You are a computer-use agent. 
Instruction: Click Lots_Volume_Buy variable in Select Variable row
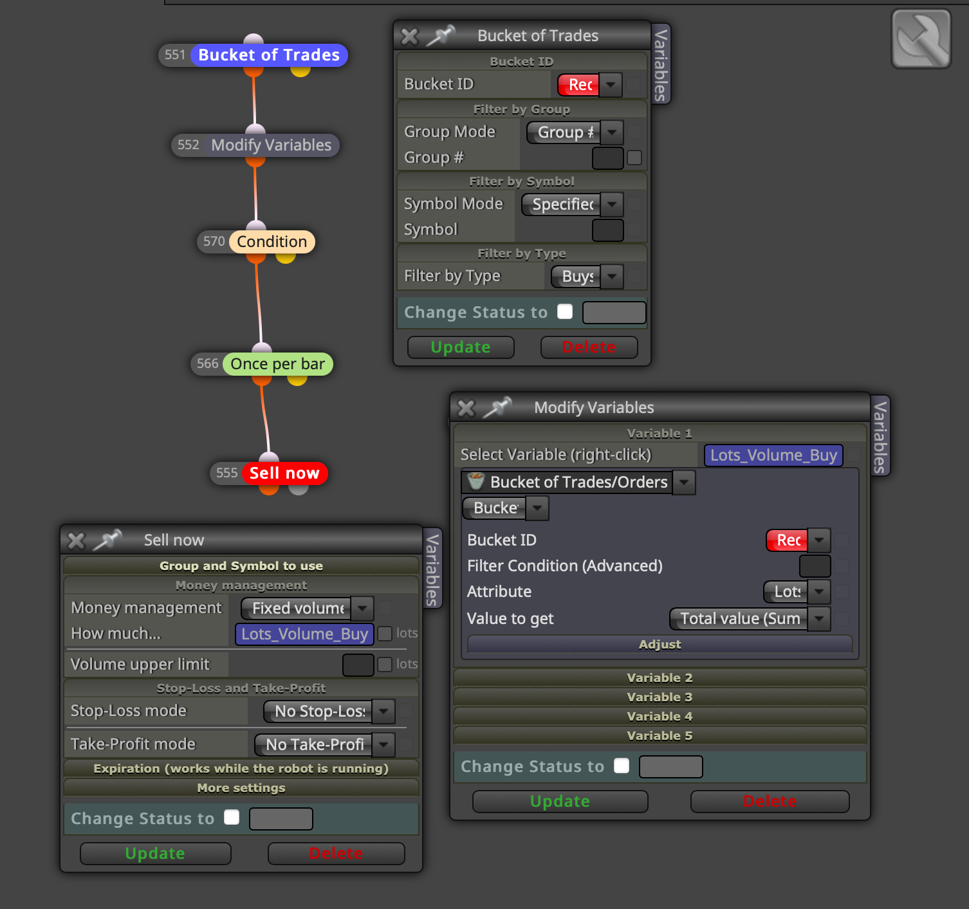coord(773,455)
